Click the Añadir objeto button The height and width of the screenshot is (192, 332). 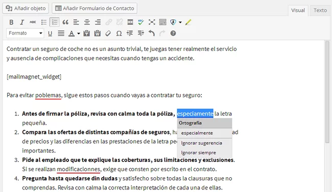point(26,8)
